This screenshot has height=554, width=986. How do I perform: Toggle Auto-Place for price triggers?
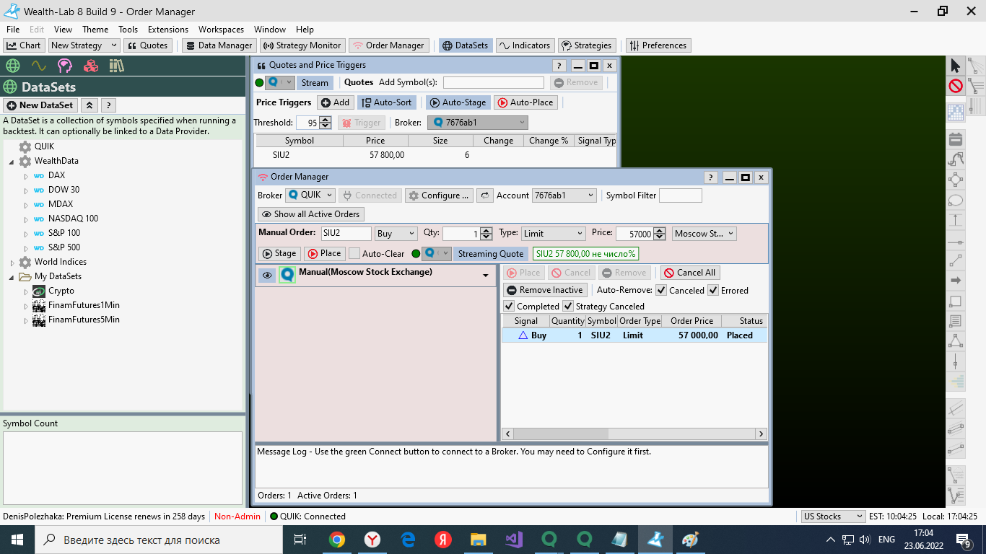coord(525,102)
